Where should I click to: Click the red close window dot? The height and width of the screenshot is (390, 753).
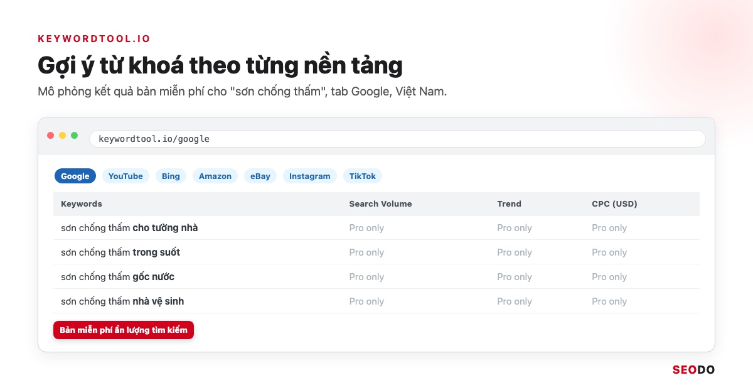point(51,136)
